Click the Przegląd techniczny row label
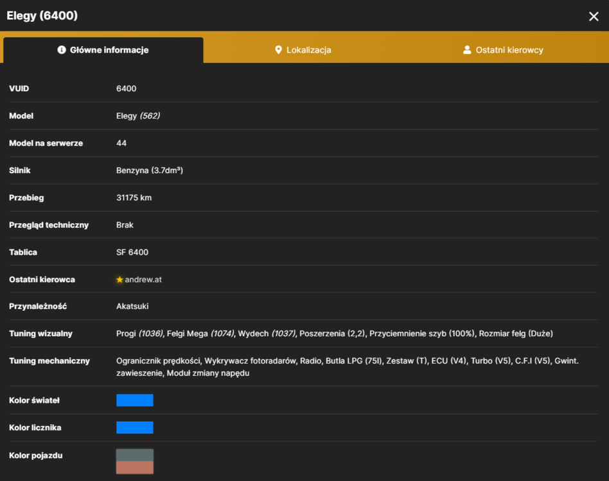 49,225
